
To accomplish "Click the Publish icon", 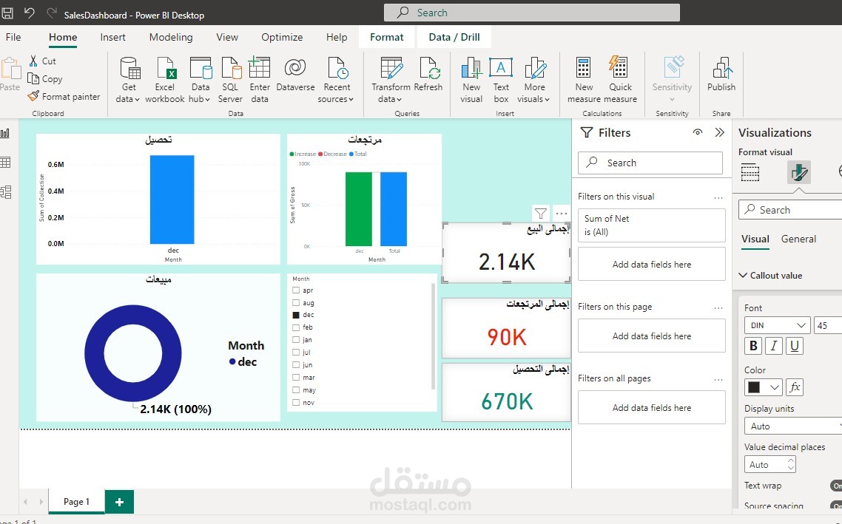I will pyautogui.click(x=721, y=74).
